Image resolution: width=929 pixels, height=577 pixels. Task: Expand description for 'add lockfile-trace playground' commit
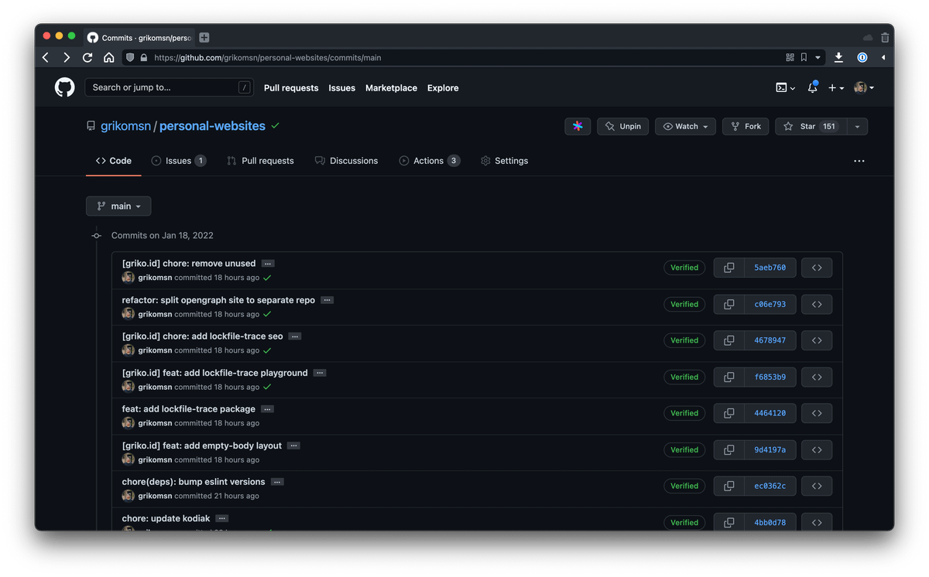320,373
